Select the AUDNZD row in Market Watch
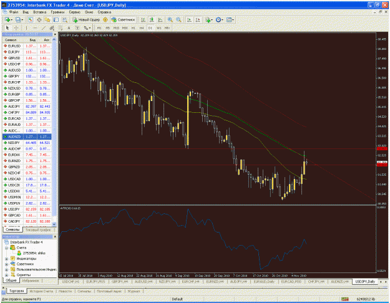 coord(27,137)
